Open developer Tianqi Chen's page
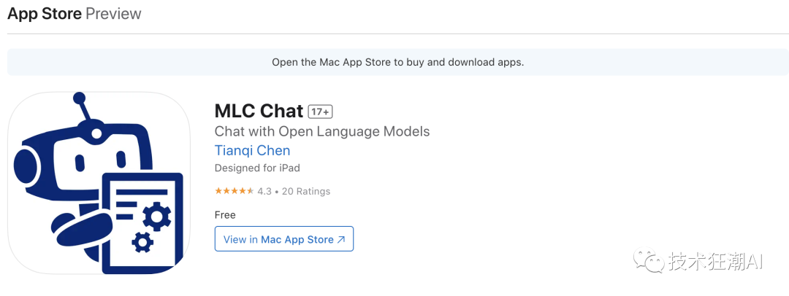This screenshot has width=789, height=296. [x=252, y=151]
